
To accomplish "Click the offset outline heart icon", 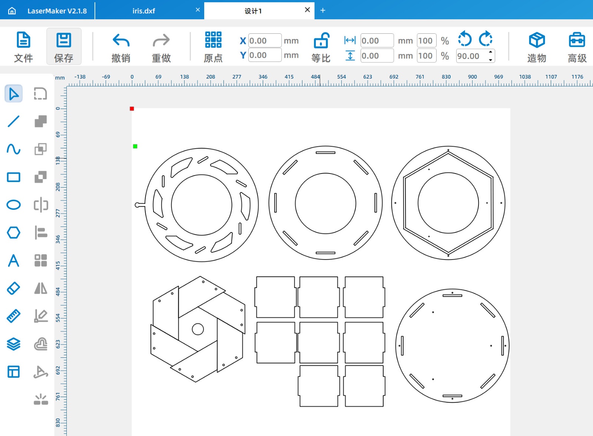I will [41, 344].
